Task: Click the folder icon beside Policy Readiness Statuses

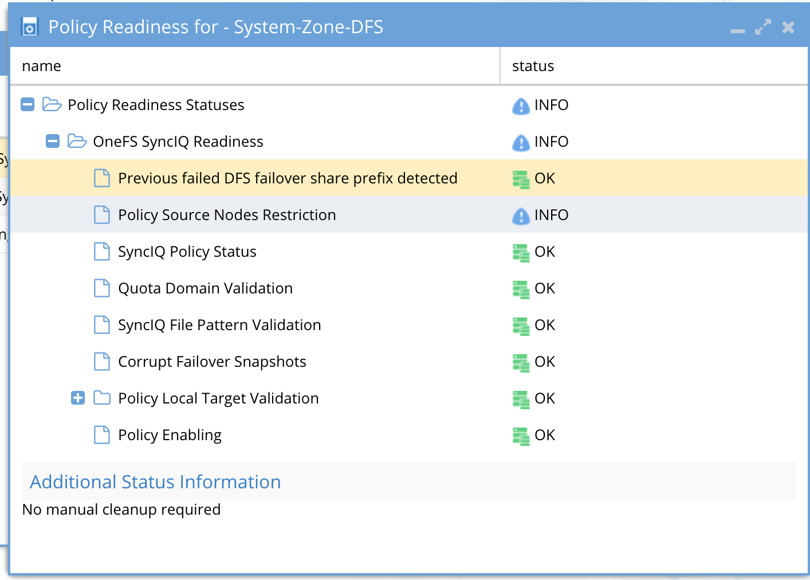Action: [52, 104]
